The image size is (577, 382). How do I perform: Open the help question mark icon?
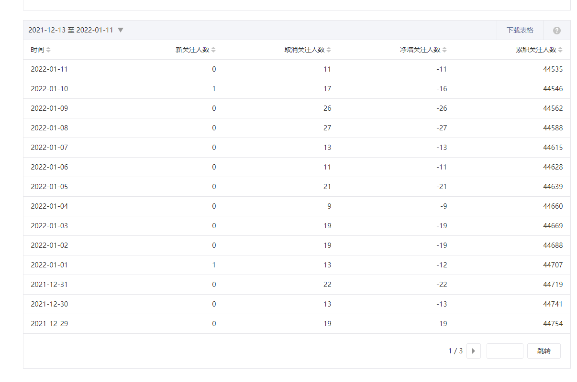coord(556,31)
